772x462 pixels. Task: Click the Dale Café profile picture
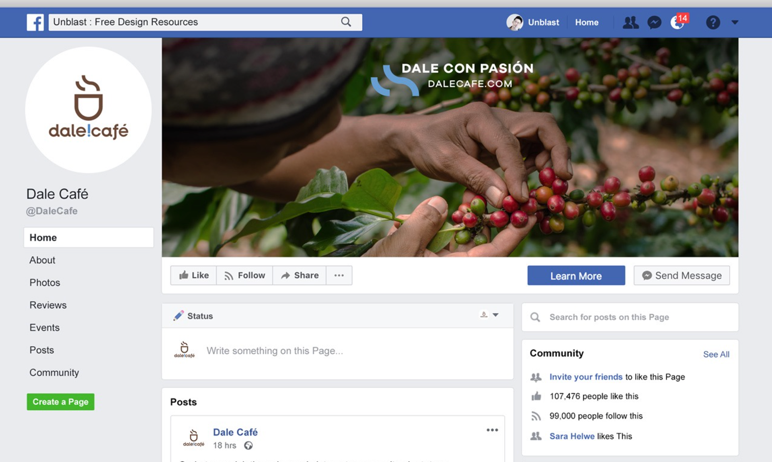pos(88,110)
